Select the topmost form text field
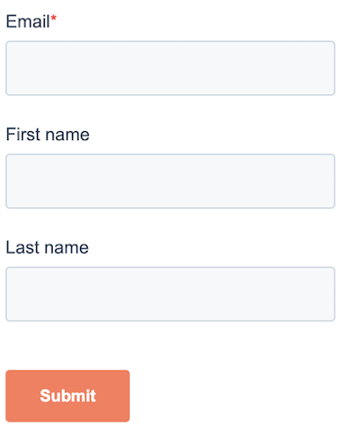This screenshot has height=433, width=346. (170, 68)
